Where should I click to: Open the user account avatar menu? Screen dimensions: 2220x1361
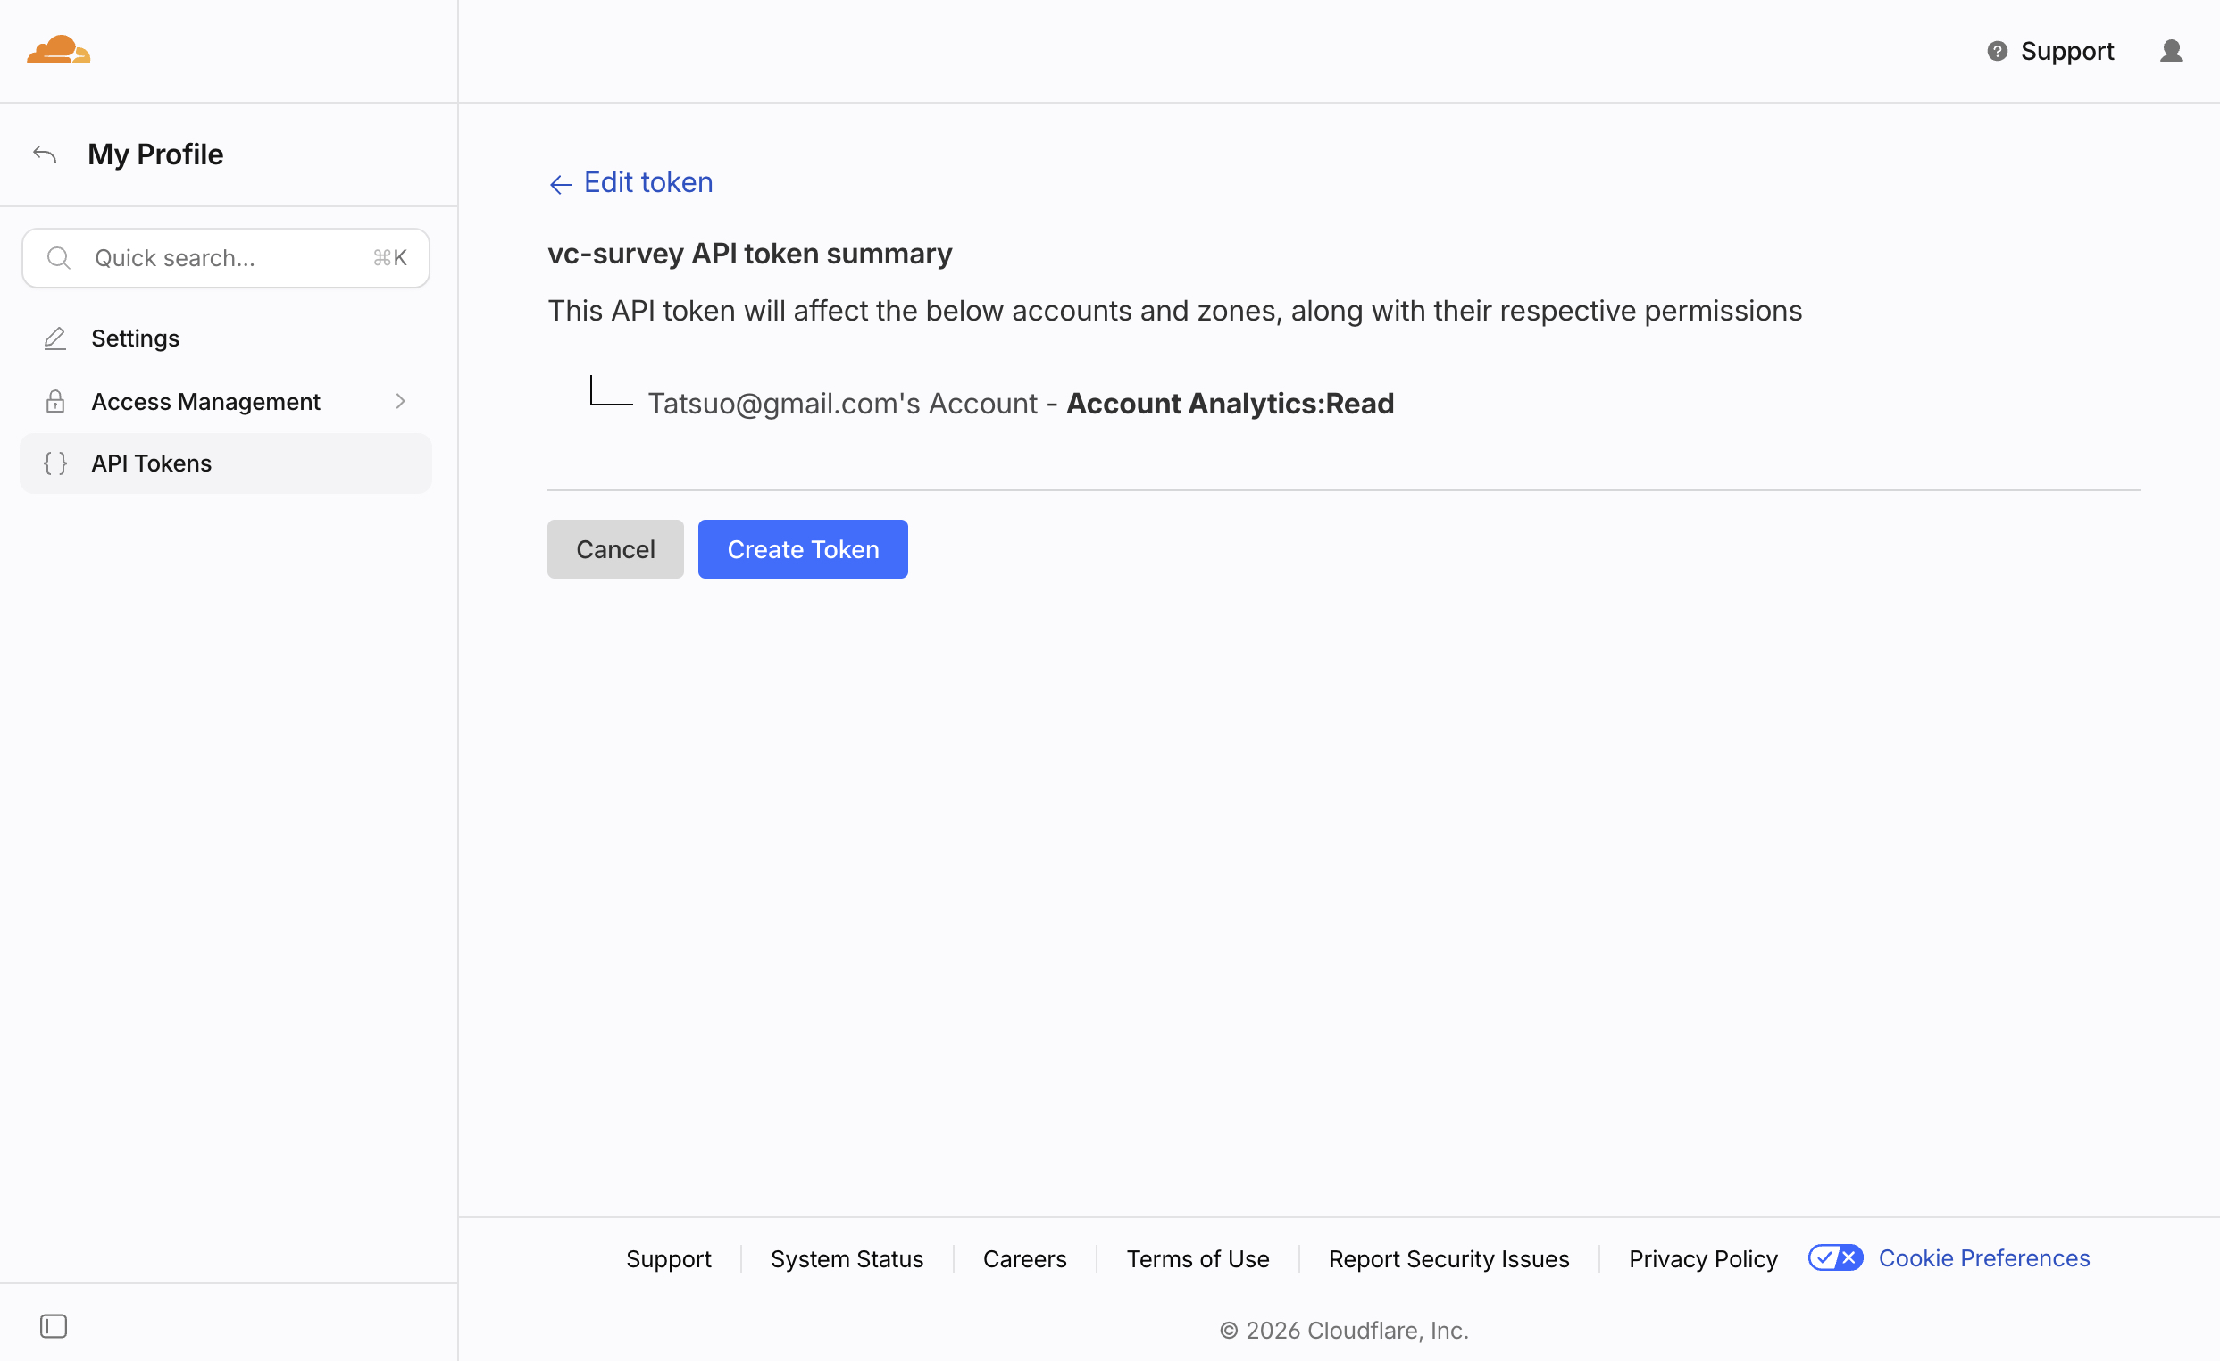pos(2172,51)
